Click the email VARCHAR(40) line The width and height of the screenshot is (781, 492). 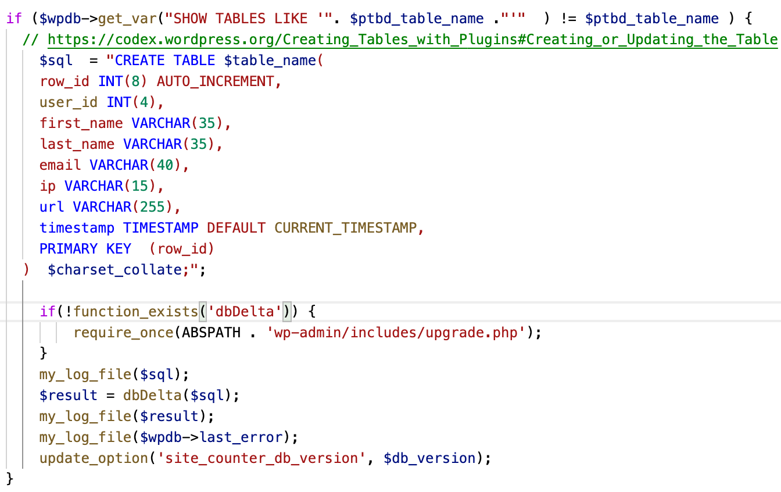pos(114,165)
